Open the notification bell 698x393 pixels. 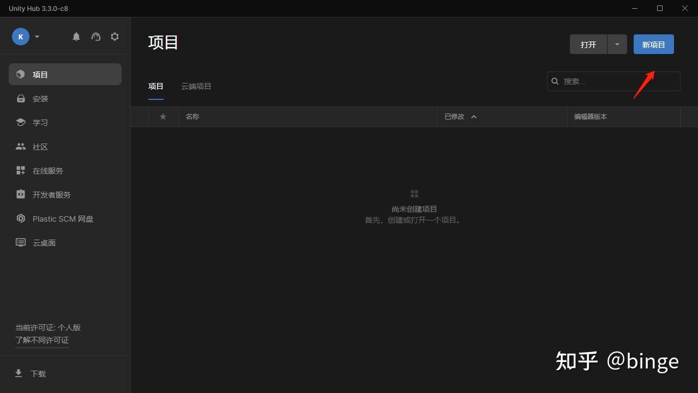point(76,36)
